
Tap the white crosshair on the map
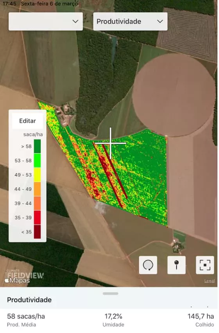110,143
